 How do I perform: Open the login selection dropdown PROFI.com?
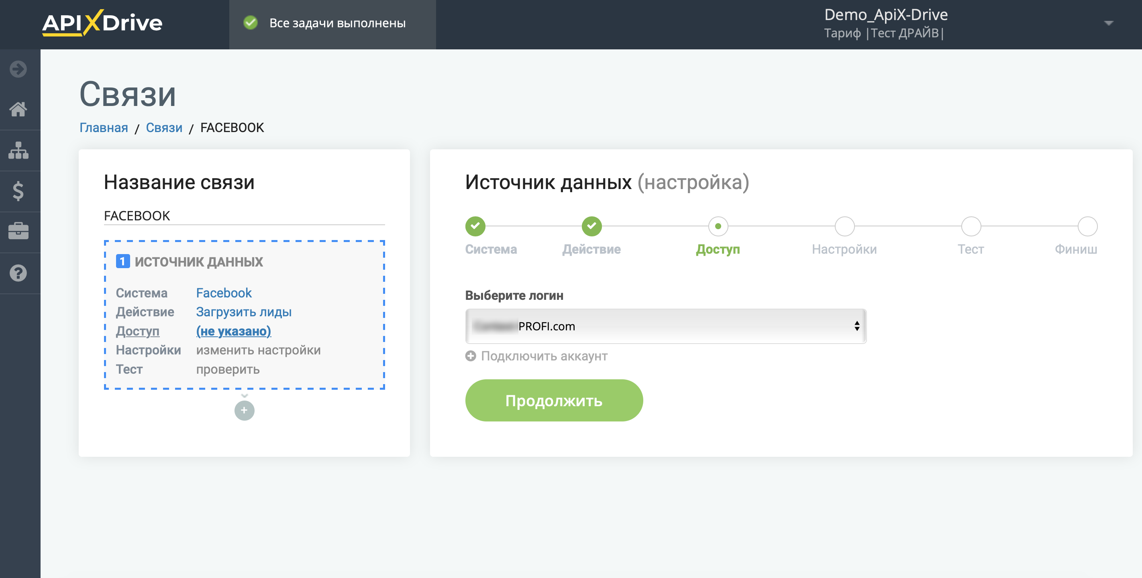coord(665,326)
